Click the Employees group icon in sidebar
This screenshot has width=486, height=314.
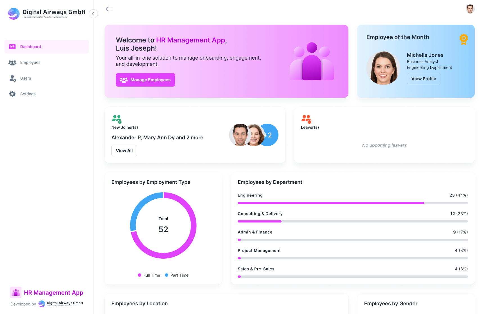pos(12,63)
